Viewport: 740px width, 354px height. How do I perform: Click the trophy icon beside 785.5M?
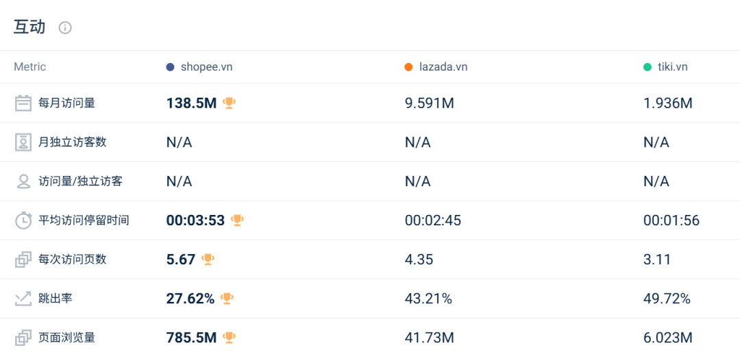click(229, 338)
